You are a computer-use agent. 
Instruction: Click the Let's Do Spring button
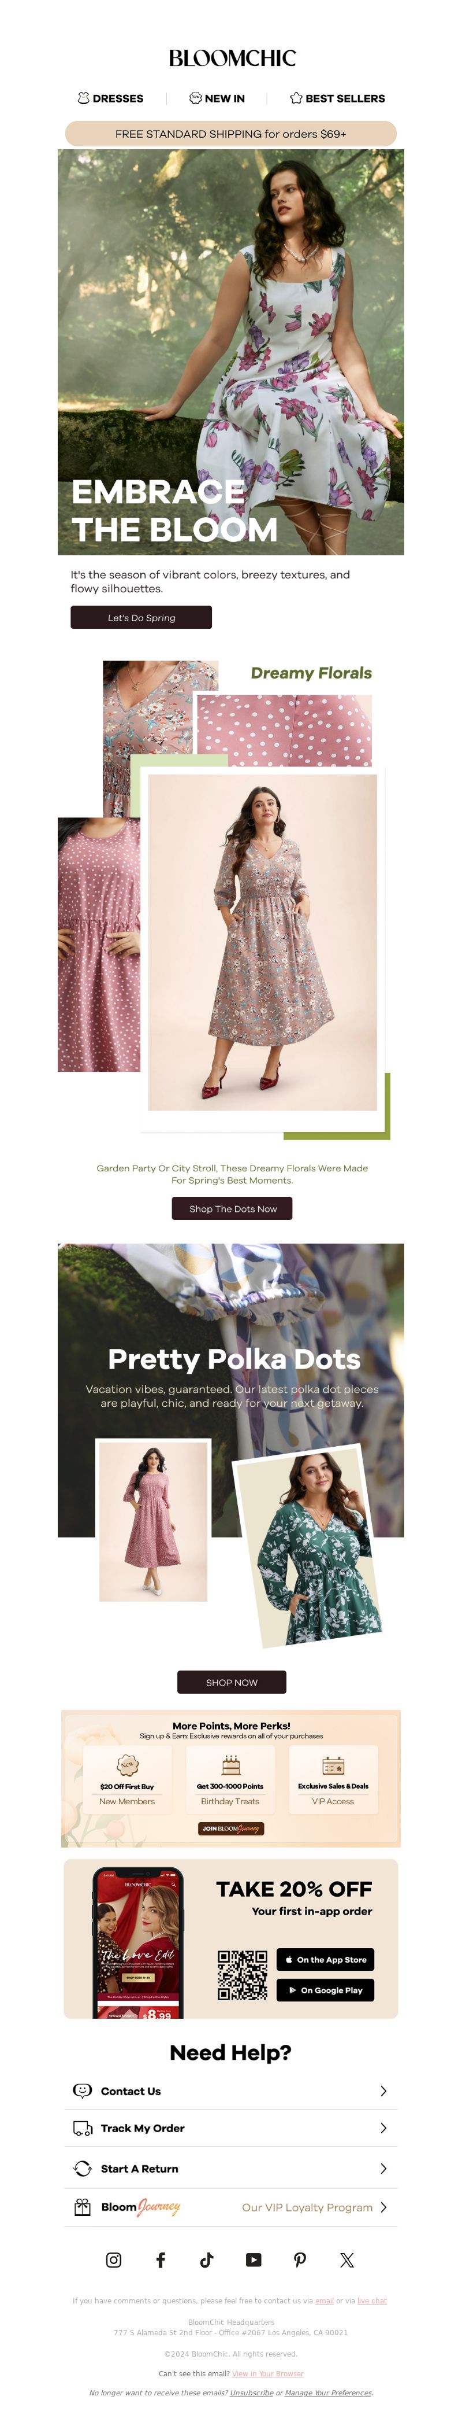coord(141,618)
